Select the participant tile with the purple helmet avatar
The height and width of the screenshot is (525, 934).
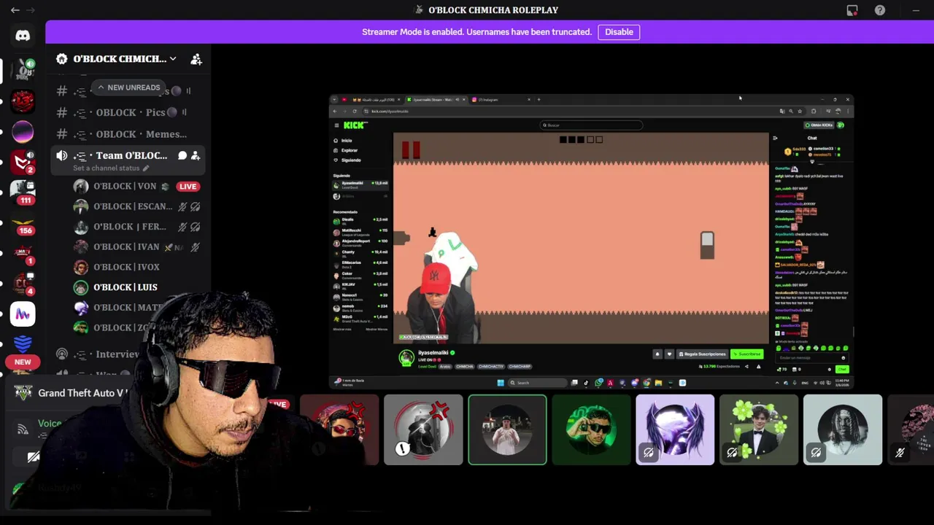(x=675, y=429)
